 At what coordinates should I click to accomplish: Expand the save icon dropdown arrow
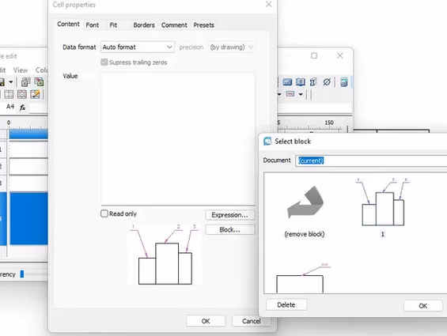tap(11, 82)
